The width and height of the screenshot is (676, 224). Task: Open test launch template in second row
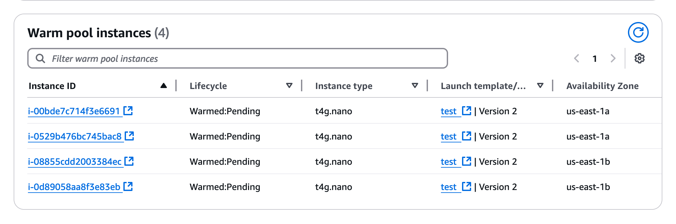click(x=448, y=137)
